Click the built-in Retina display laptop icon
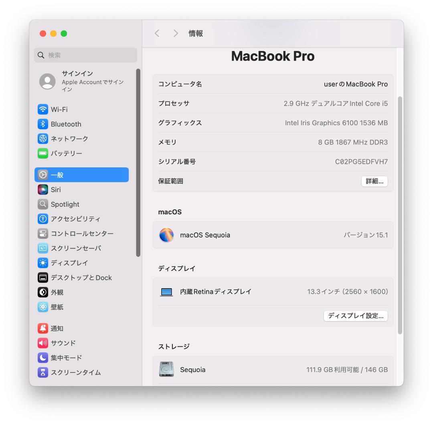Image resolution: width=433 pixels, height=425 pixels. pyautogui.click(x=166, y=292)
